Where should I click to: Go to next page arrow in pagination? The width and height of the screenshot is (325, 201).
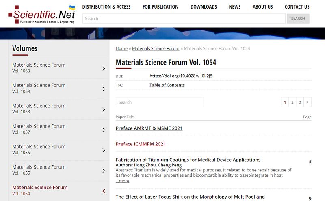[x=308, y=102]
